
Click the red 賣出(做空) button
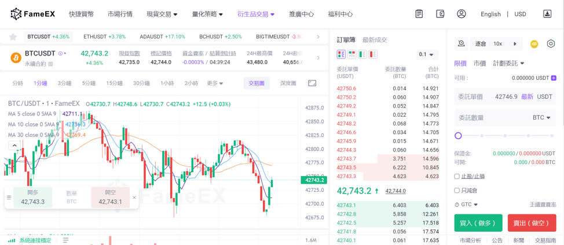click(532, 223)
